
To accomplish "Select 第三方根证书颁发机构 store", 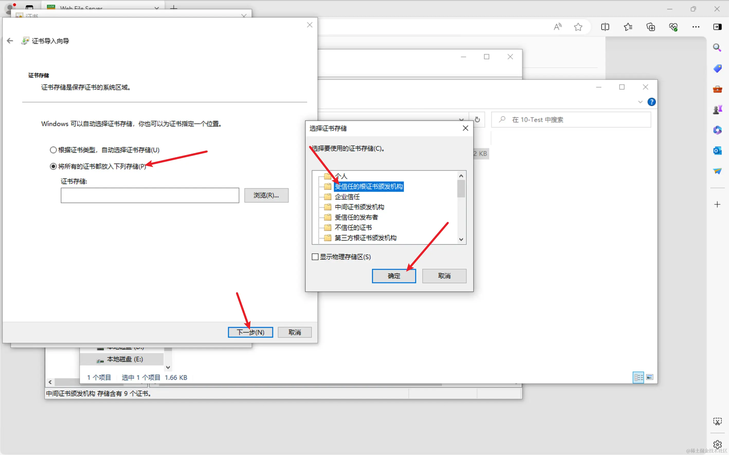I will click(x=366, y=238).
